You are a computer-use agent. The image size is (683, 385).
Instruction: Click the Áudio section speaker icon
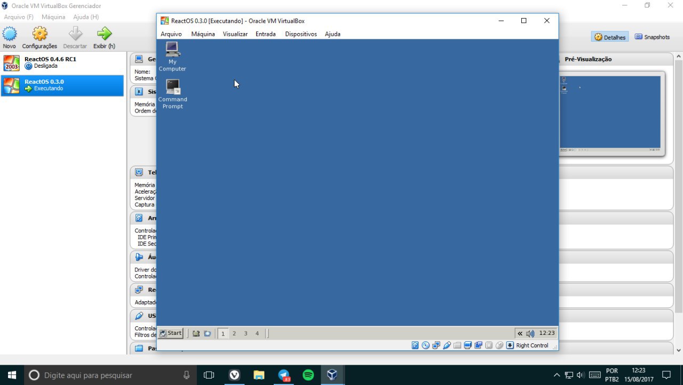click(139, 257)
